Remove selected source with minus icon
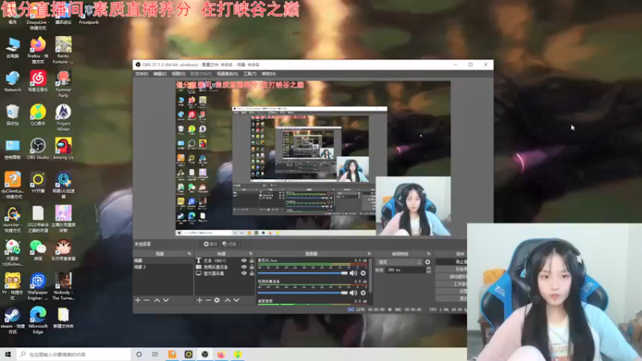This screenshot has height=361, width=642. tap(208, 300)
